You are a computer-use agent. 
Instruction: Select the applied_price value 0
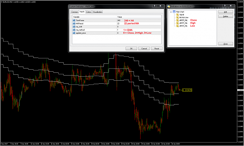coord(118,33)
